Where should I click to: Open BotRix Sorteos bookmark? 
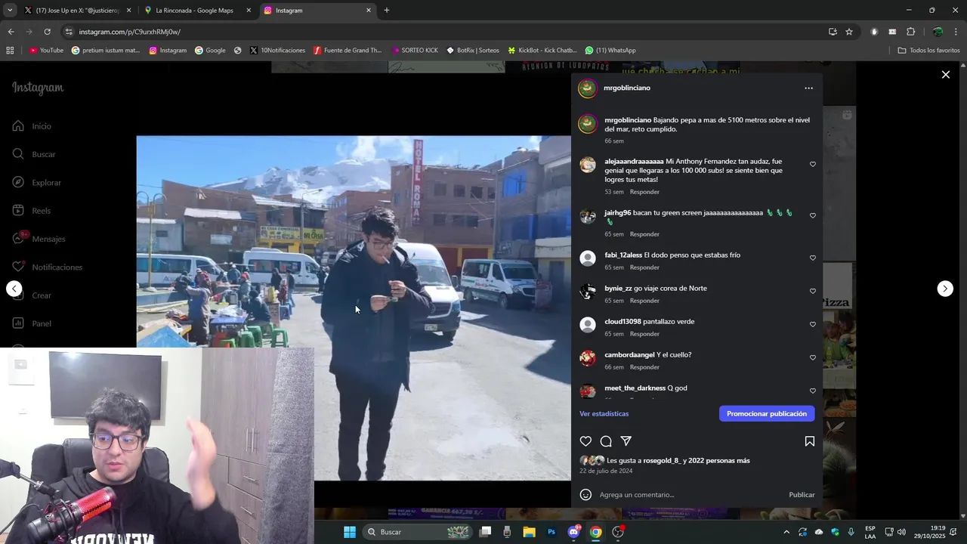pos(473,51)
